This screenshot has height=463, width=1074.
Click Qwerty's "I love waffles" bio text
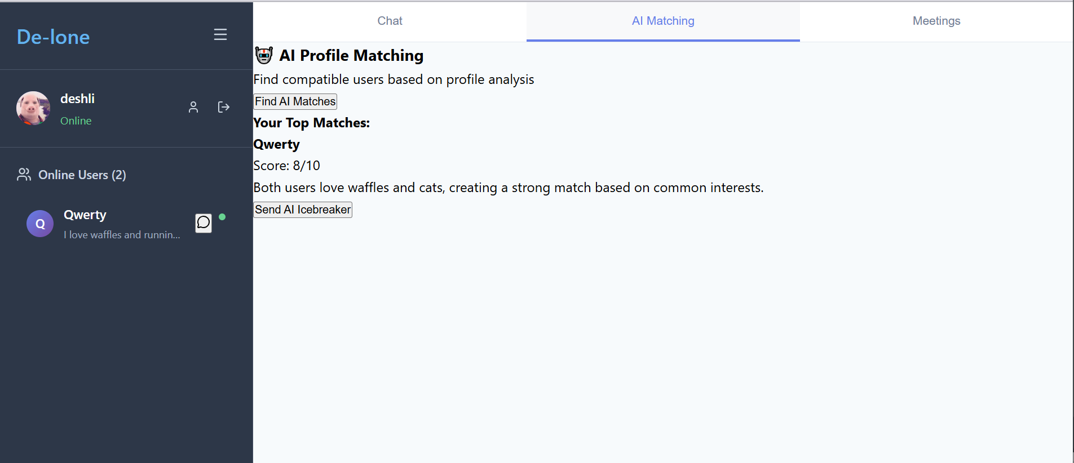pos(122,235)
